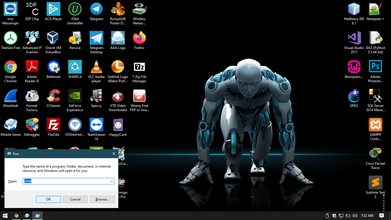The image size is (391, 220).
Task: Open the FileZilla FTP client
Action: 53,125
